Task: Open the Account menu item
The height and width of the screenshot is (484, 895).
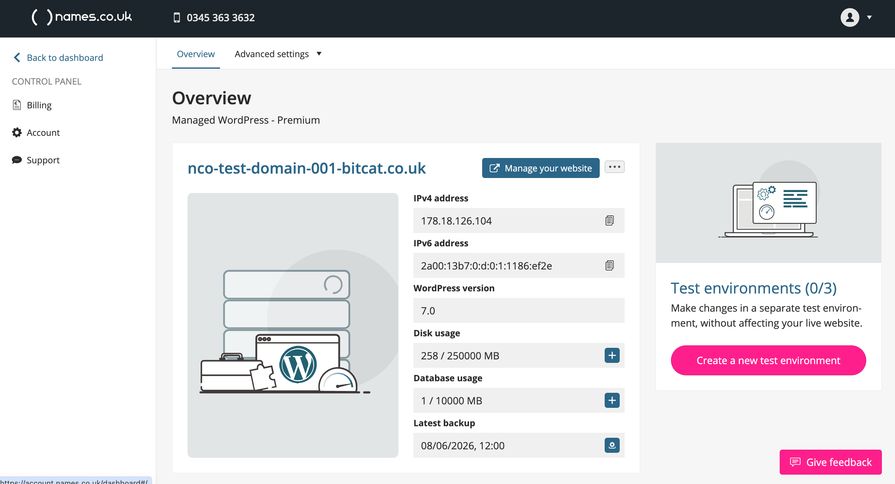Action: coord(43,132)
